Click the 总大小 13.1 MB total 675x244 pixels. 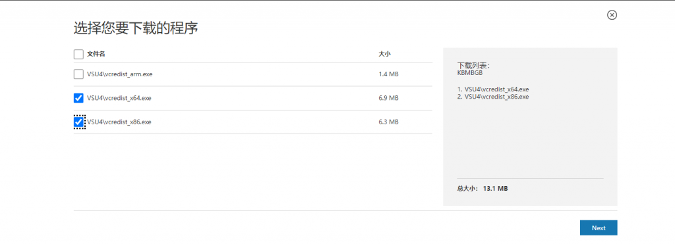click(483, 189)
